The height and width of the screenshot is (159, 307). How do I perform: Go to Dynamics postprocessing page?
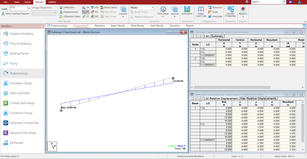(175, 26)
